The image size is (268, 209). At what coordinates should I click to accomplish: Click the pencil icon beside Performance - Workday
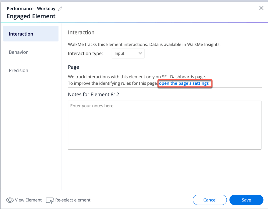61,9
